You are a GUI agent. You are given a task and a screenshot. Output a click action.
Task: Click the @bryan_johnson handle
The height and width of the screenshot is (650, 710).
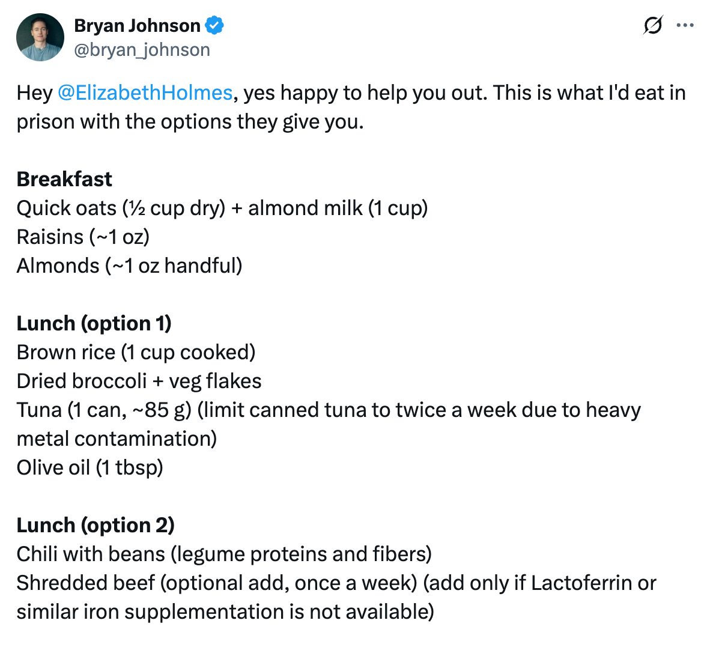141,49
